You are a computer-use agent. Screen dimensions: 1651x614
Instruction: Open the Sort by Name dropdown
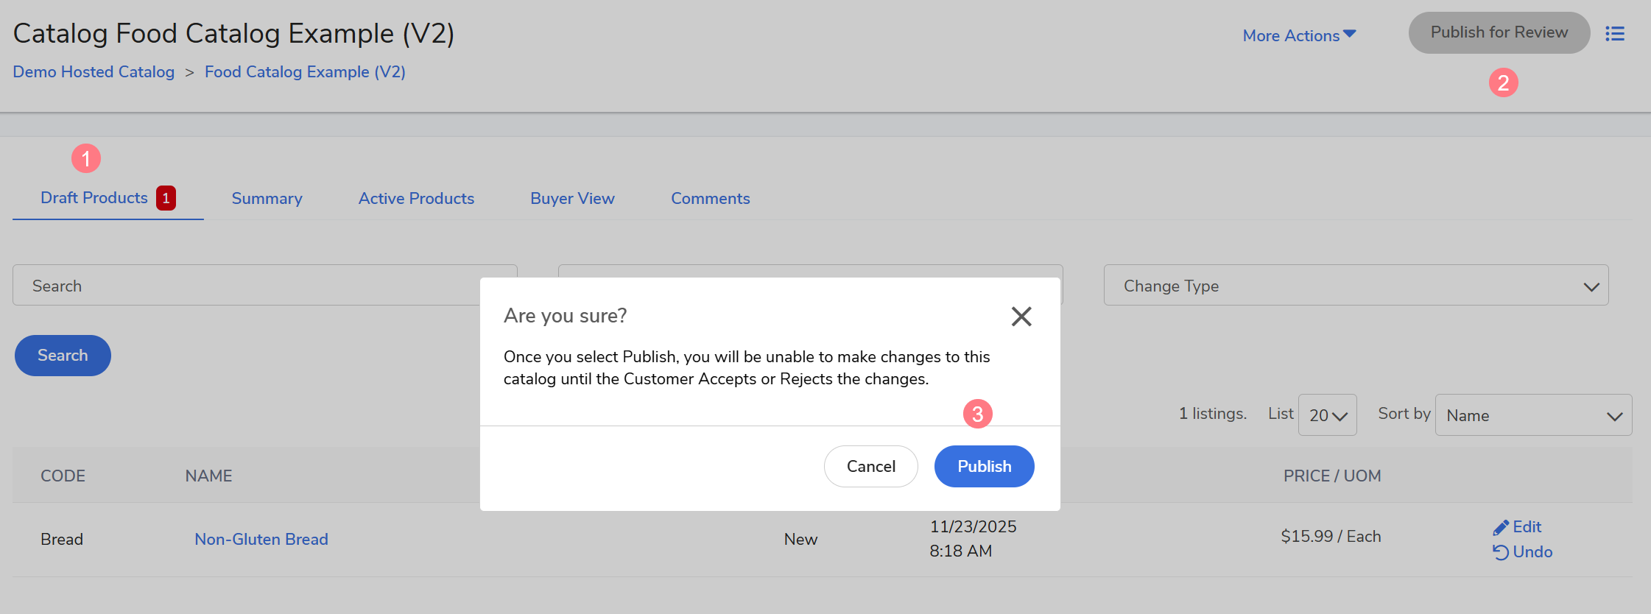pyautogui.click(x=1532, y=415)
